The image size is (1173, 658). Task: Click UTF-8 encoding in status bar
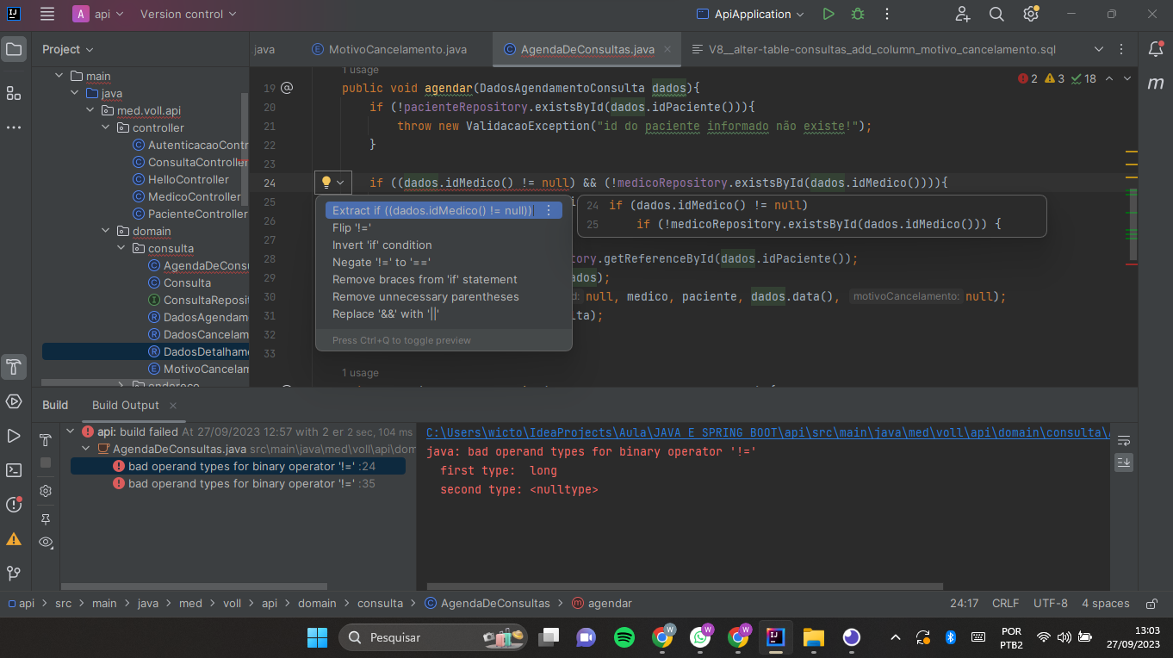[x=1051, y=604]
